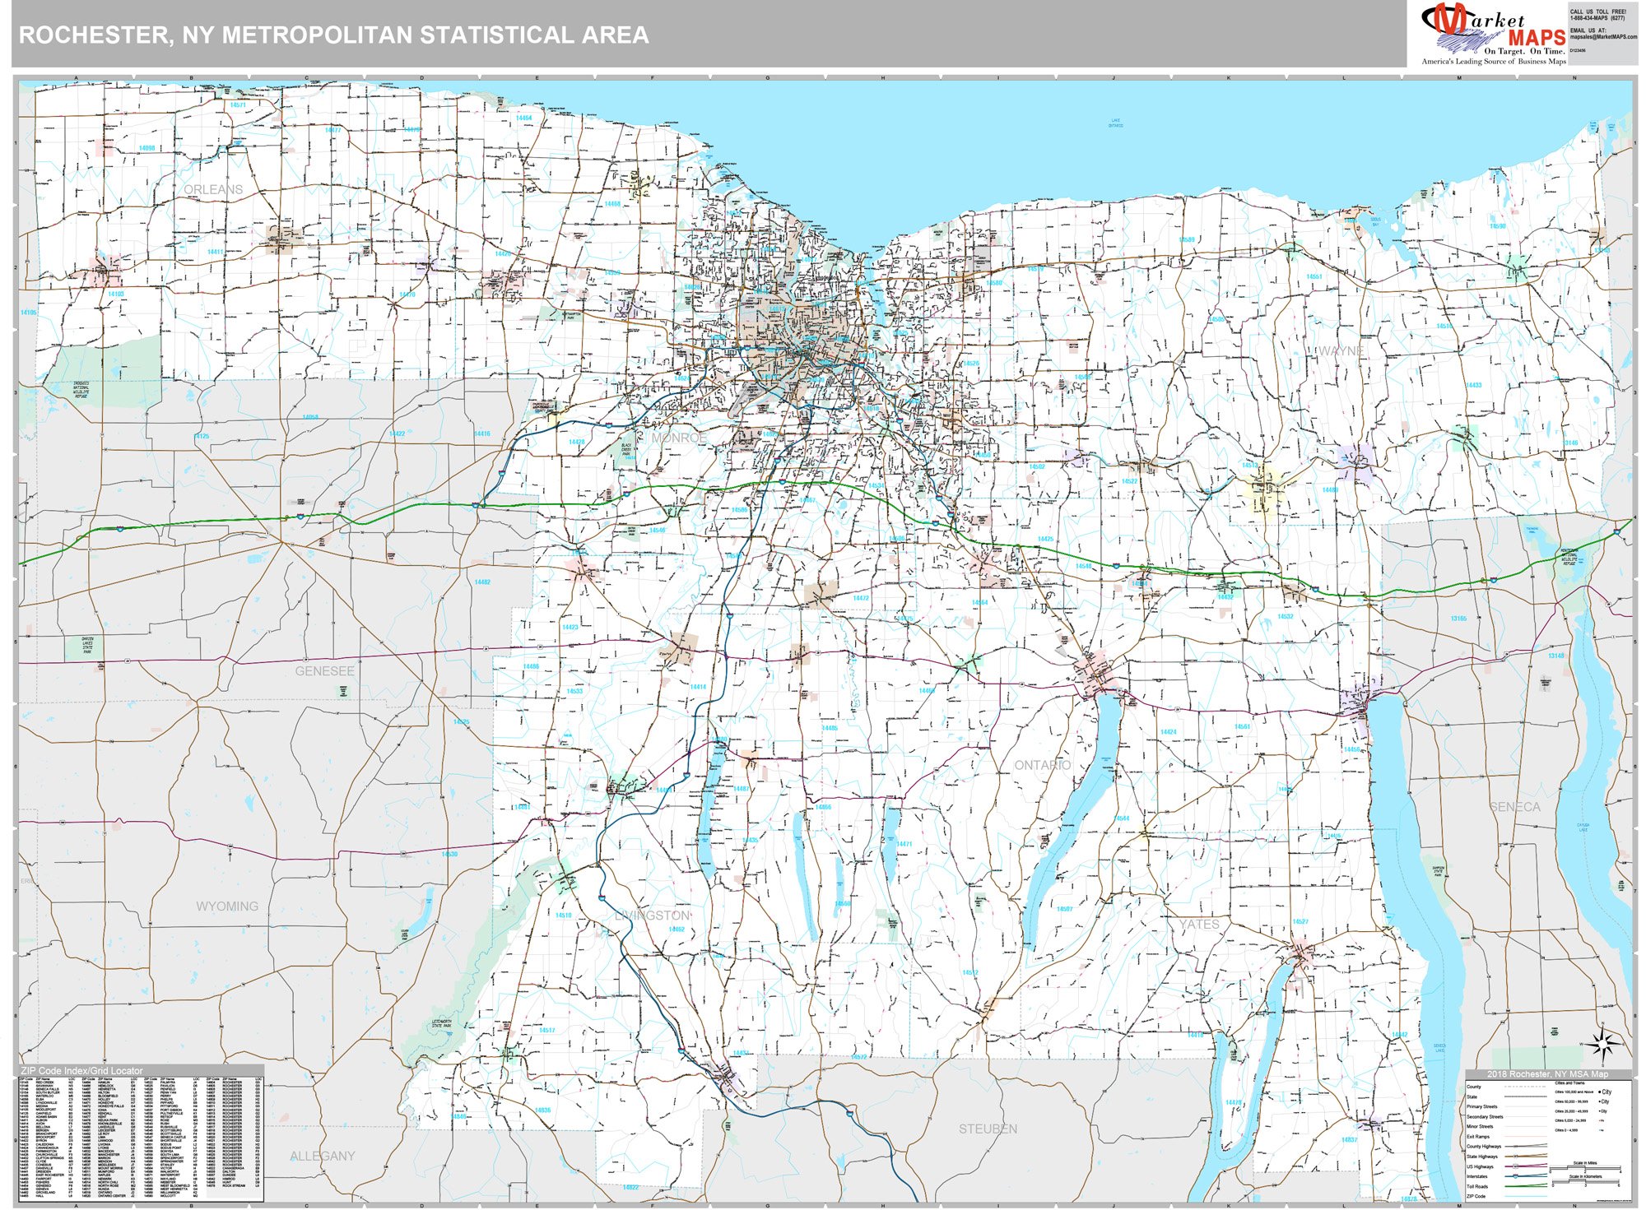Click ZIP code label 14411
The width and height of the screenshot is (1646, 1210).
(x=215, y=252)
